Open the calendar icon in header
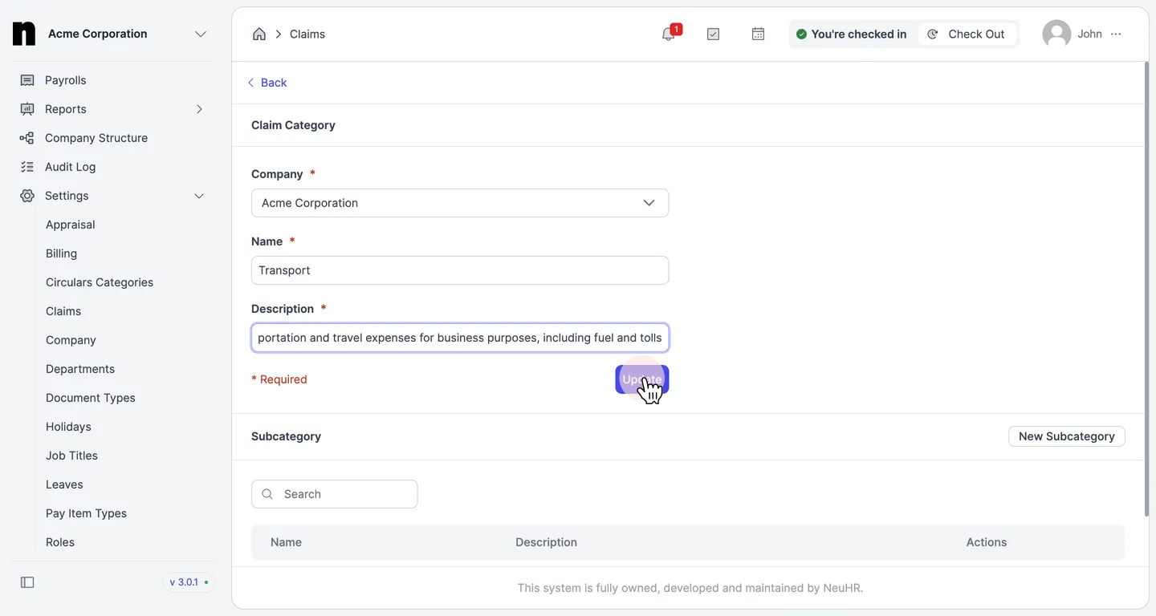This screenshot has height=616, width=1156. click(758, 34)
